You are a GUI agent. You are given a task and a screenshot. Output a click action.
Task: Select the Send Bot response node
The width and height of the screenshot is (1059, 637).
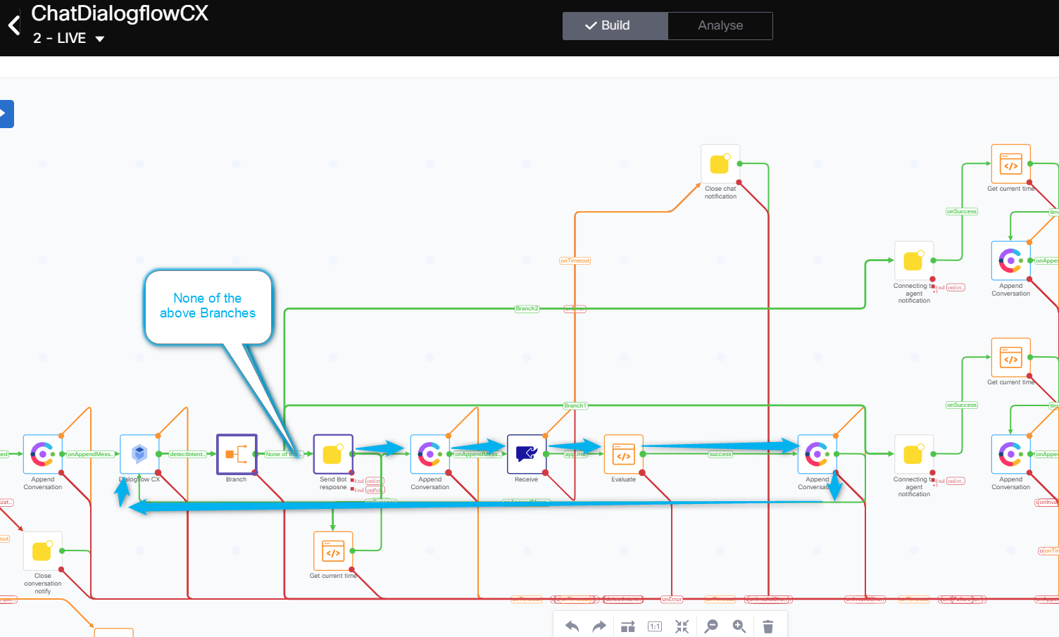[x=333, y=454]
